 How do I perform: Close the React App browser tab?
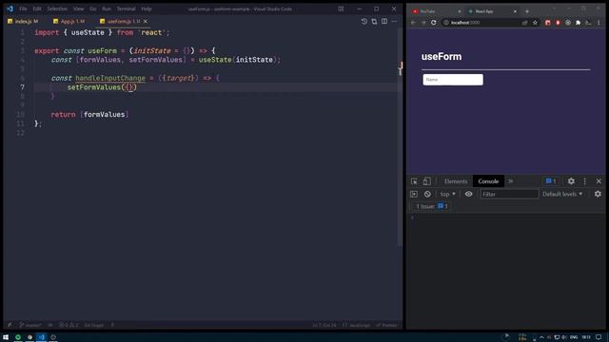click(x=515, y=11)
